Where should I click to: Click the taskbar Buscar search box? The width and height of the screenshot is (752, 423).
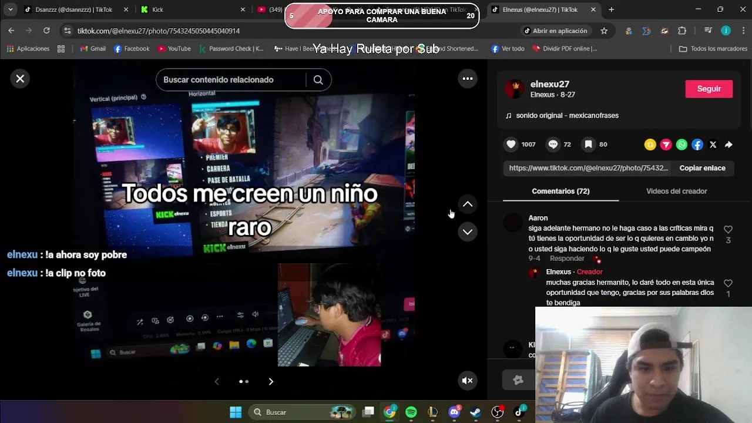coord(303,412)
